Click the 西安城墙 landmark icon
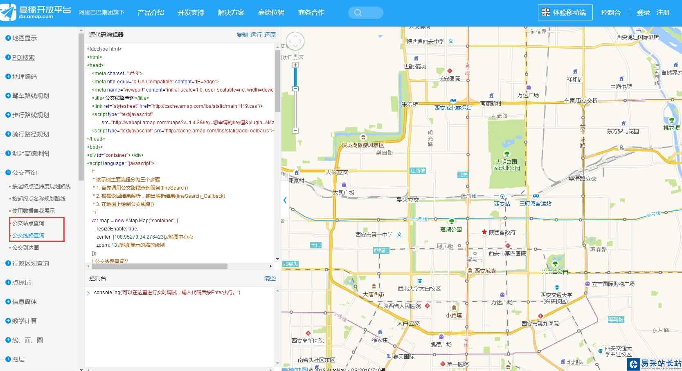This screenshot has height=371, width=682. point(470,271)
